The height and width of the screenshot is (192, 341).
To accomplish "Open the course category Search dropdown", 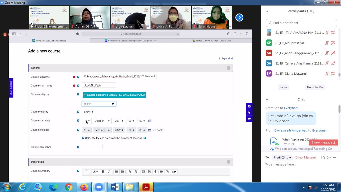I will pyautogui.click(x=99, y=104).
